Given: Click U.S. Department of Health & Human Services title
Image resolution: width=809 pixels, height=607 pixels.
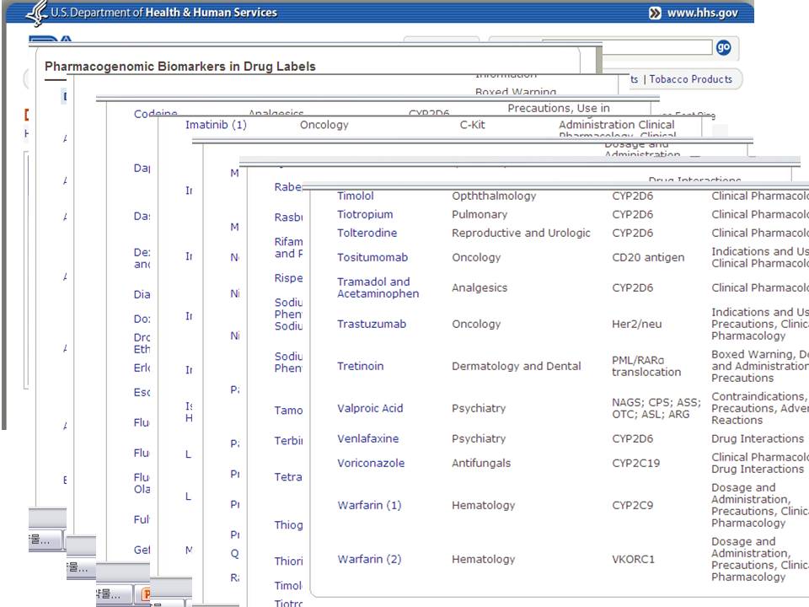Looking at the screenshot, I should point(164,13).
